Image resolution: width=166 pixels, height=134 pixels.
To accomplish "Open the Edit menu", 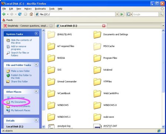I will click(x=11, y=9).
